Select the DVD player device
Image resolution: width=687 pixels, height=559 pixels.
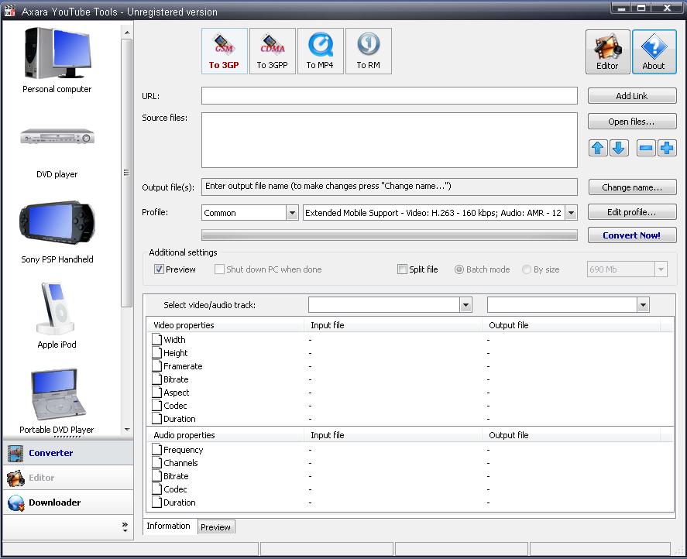[57, 153]
